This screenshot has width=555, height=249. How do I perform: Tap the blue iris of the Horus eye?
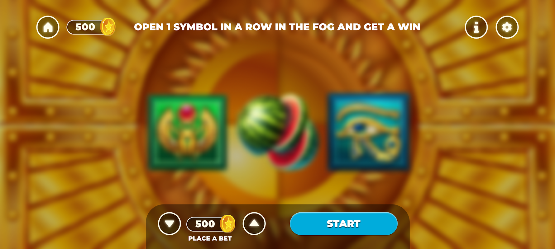(360, 127)
